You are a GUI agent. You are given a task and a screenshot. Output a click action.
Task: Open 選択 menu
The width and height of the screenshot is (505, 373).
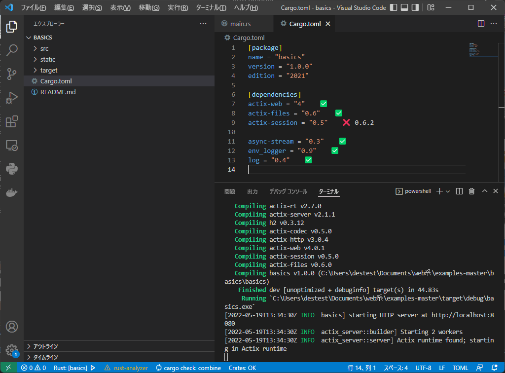(92, 7)
